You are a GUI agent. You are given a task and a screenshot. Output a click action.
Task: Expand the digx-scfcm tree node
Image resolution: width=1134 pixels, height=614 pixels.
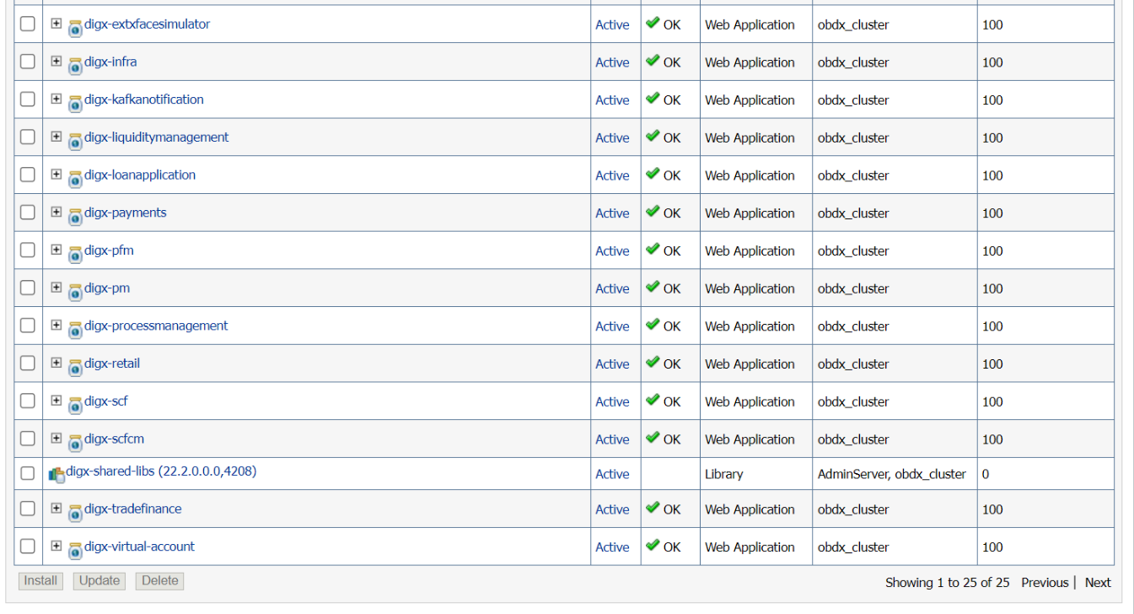coord(56,439)
